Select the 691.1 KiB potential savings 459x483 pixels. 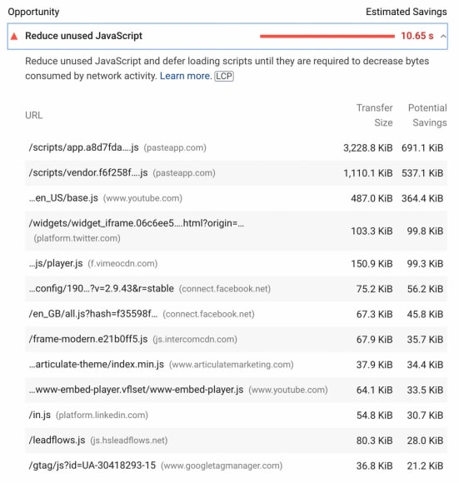coord(422,148)
